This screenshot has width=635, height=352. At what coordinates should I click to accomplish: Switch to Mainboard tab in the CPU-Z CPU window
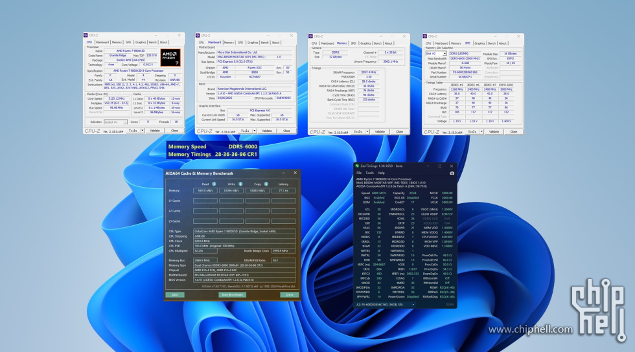click(x=102, y=42)
